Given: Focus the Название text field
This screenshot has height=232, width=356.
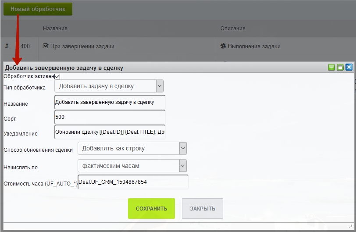Looking at the screenshot, I should tap(110, 102).
